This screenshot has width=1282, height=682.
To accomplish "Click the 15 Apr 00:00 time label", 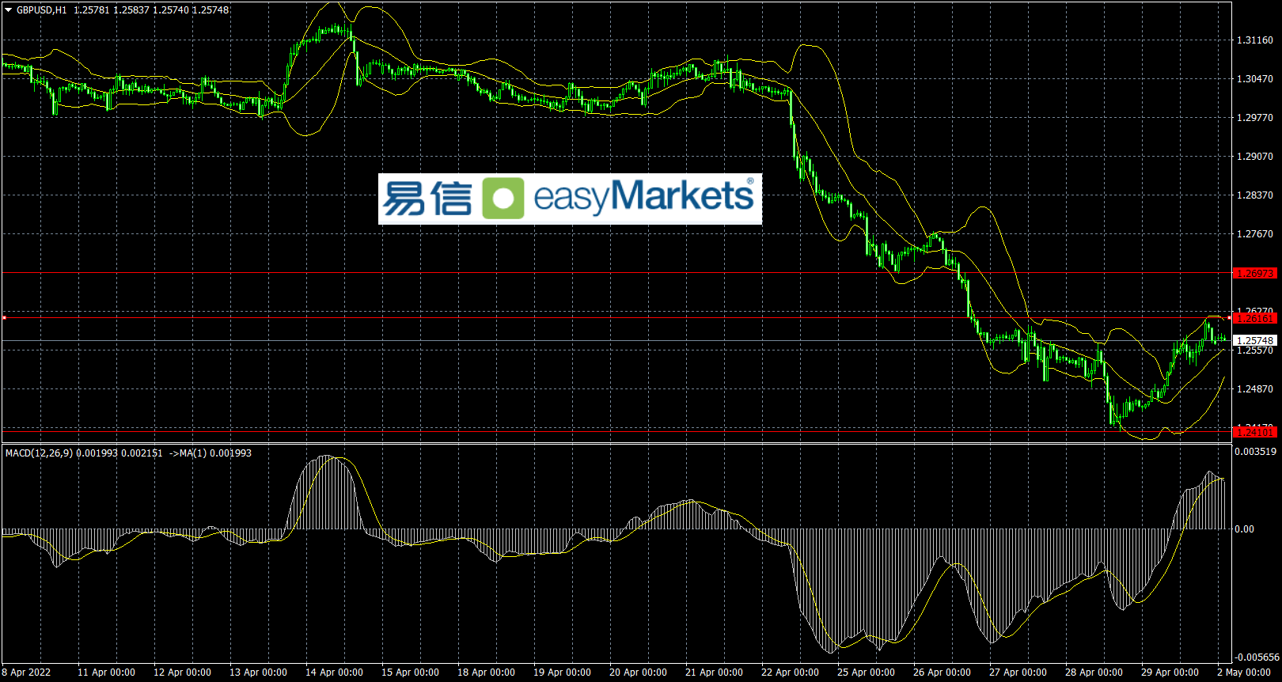I will click(410, 673).
